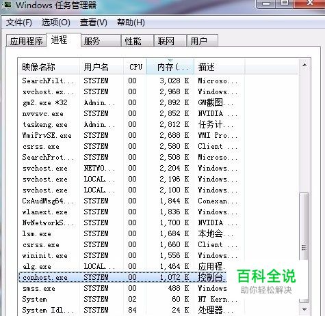This screenshot has width=325, height=316.
Task: Select the wlanext.exe process
Action: click(159, 212)
